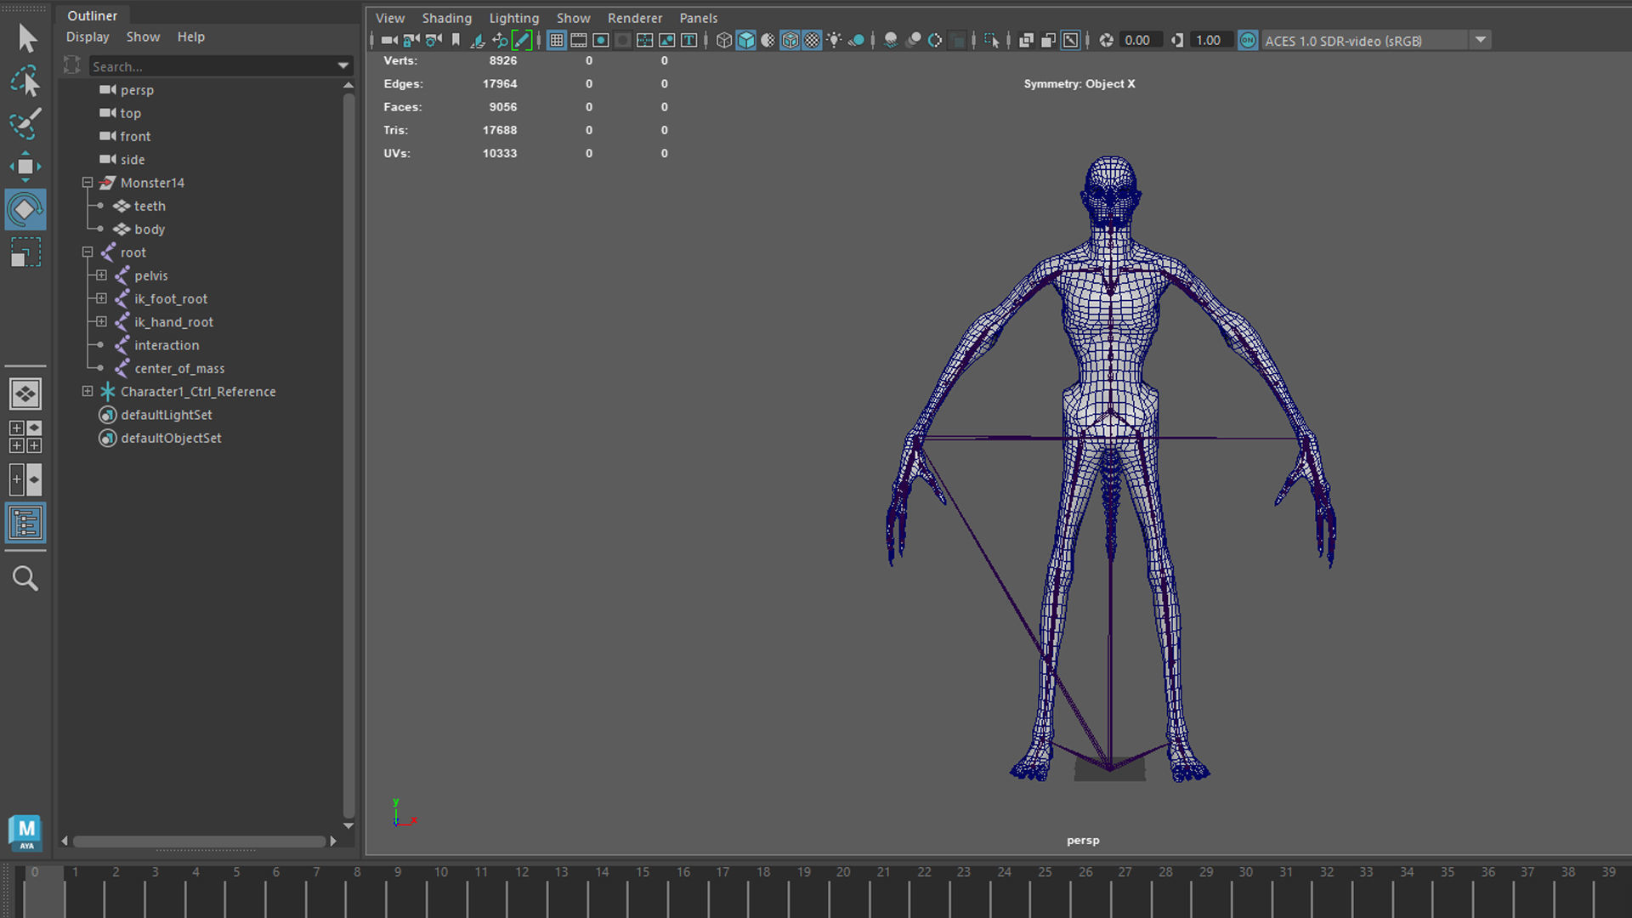The width and height of the screenshot is (1632, 918).
Task: Select the teeth mesh
Action: coord(150,206)
